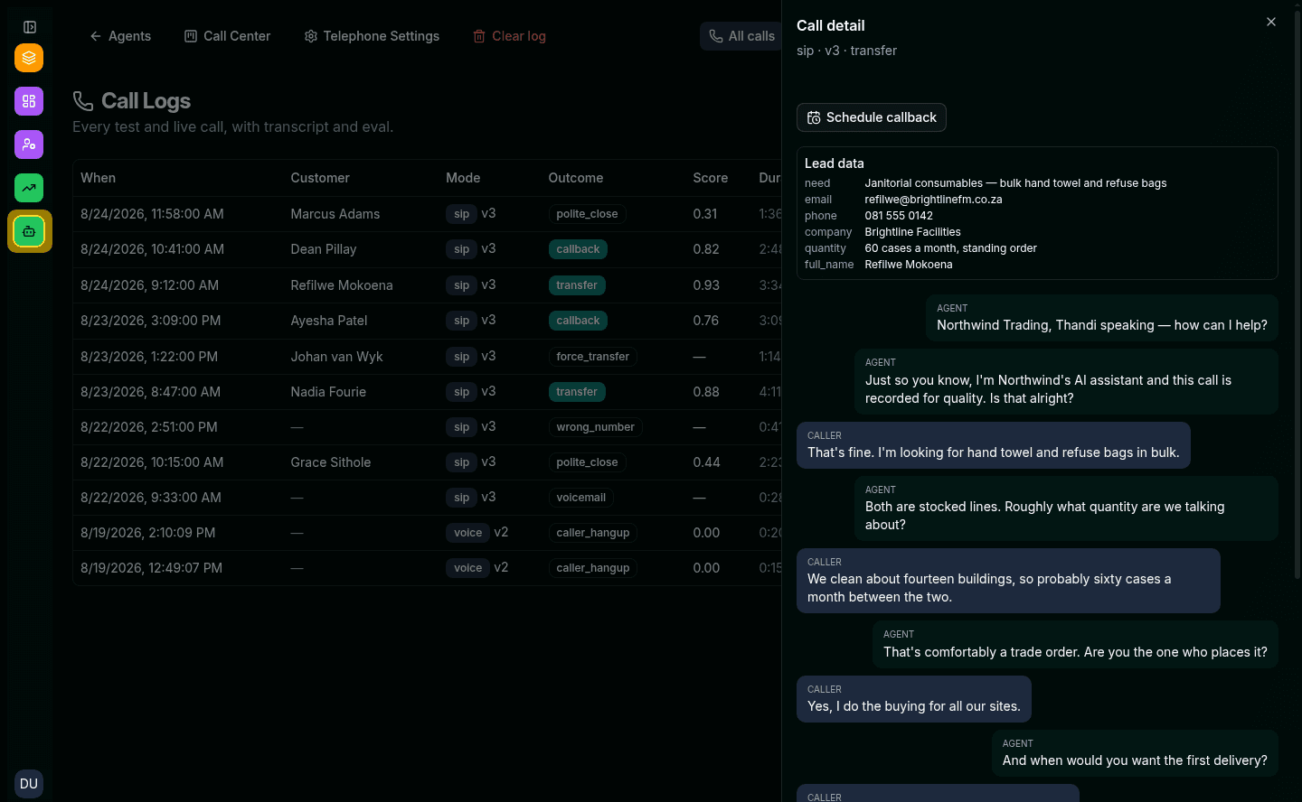
Task: Close the Call detail panel
Action: (x=1271, y=22)
